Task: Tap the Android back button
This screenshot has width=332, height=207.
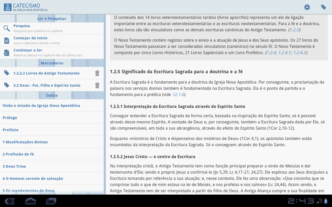Action: [x=10, y=201]
